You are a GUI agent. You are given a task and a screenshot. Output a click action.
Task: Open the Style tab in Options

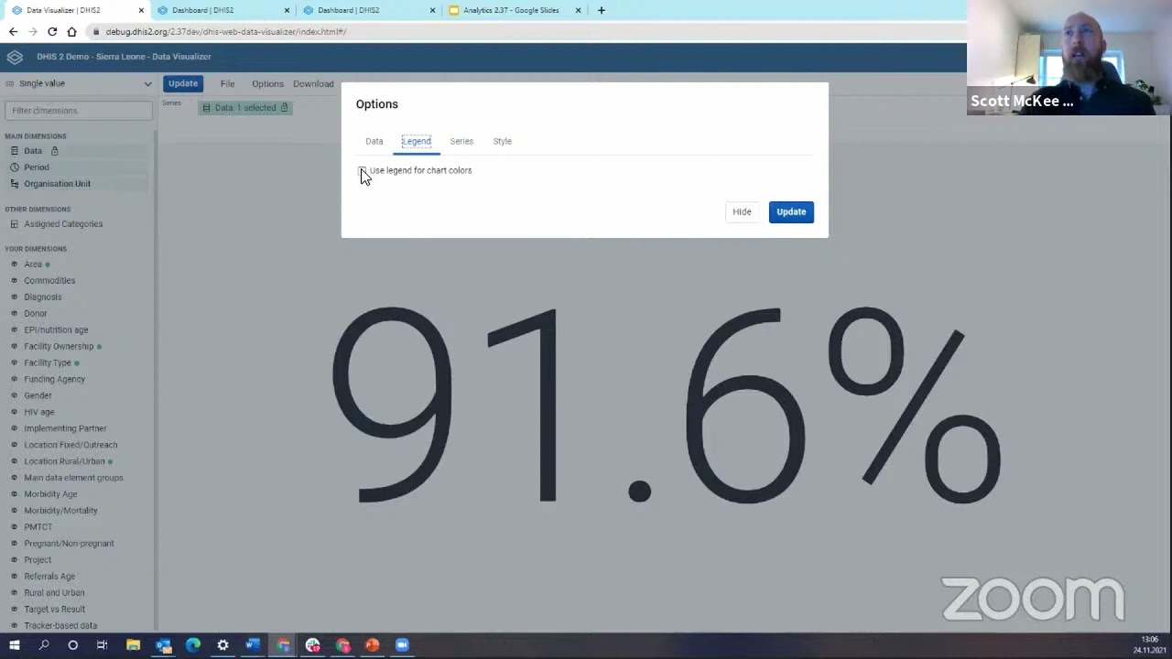(x=503, y=141)
